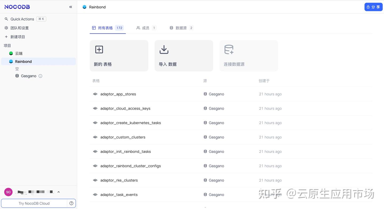Select the Rainbond project in sidebar
Screen dimensions: 384x209
pyautogui.click(x=23, y=62)
